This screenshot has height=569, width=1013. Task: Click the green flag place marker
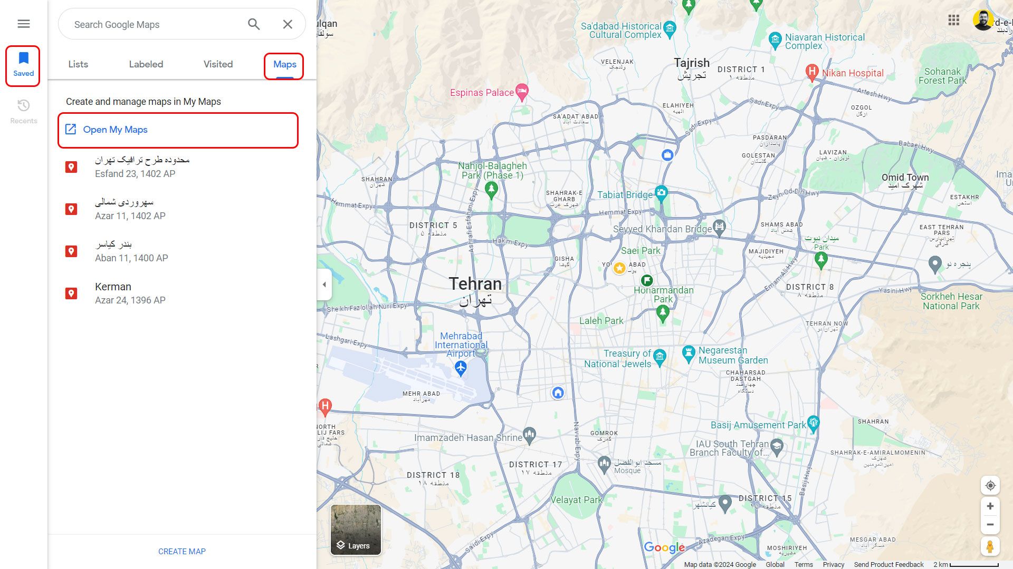(647, 280)
